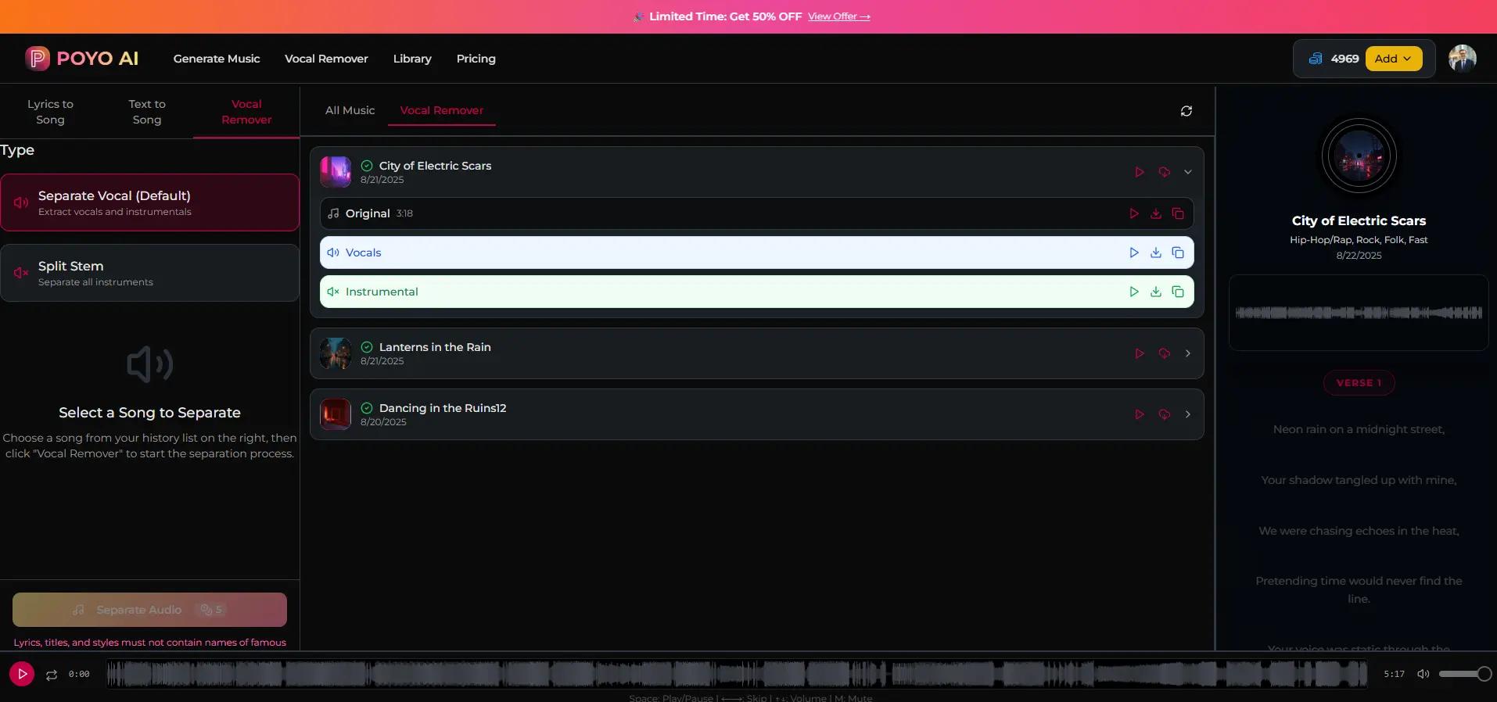This screenshot has width=1497, height=702.
Task: Select Separate Vocal (Default) type
Action: point(149,202)
